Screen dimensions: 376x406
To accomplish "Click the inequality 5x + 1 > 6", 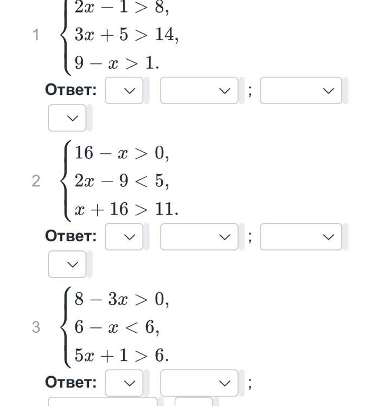I will click(x=122, y=355).
